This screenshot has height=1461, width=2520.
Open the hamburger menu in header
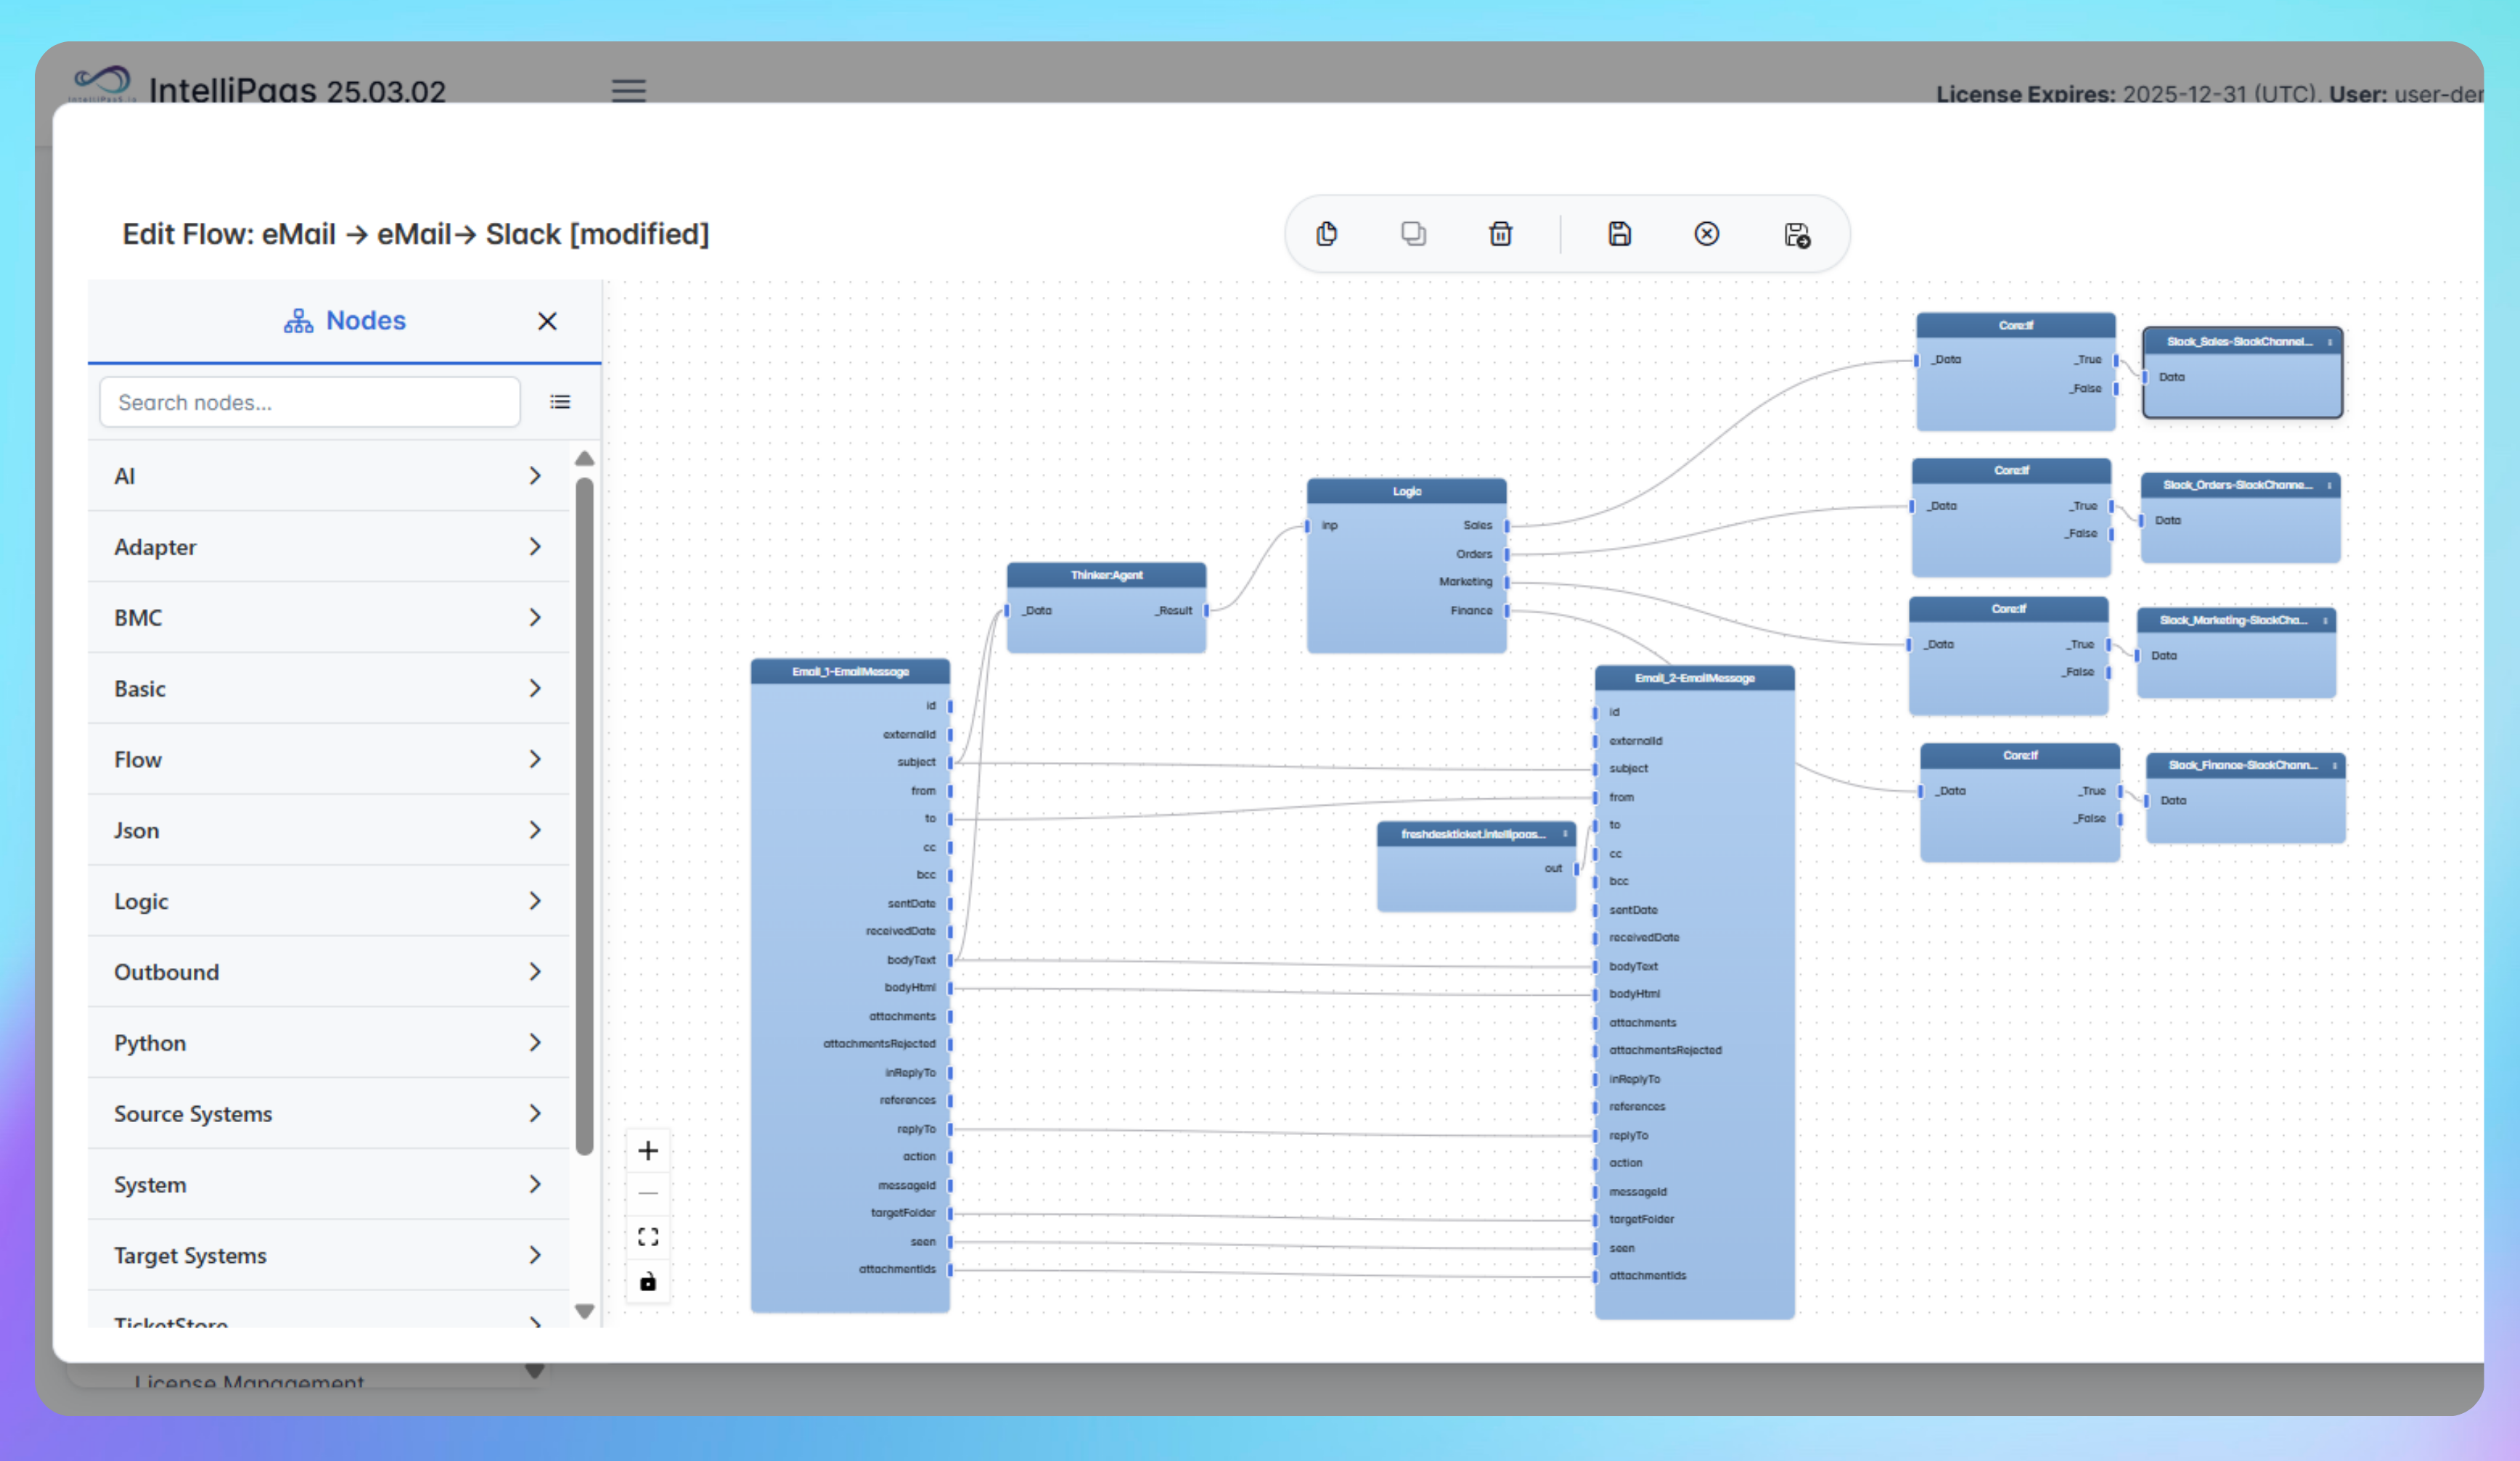[629, 91]
